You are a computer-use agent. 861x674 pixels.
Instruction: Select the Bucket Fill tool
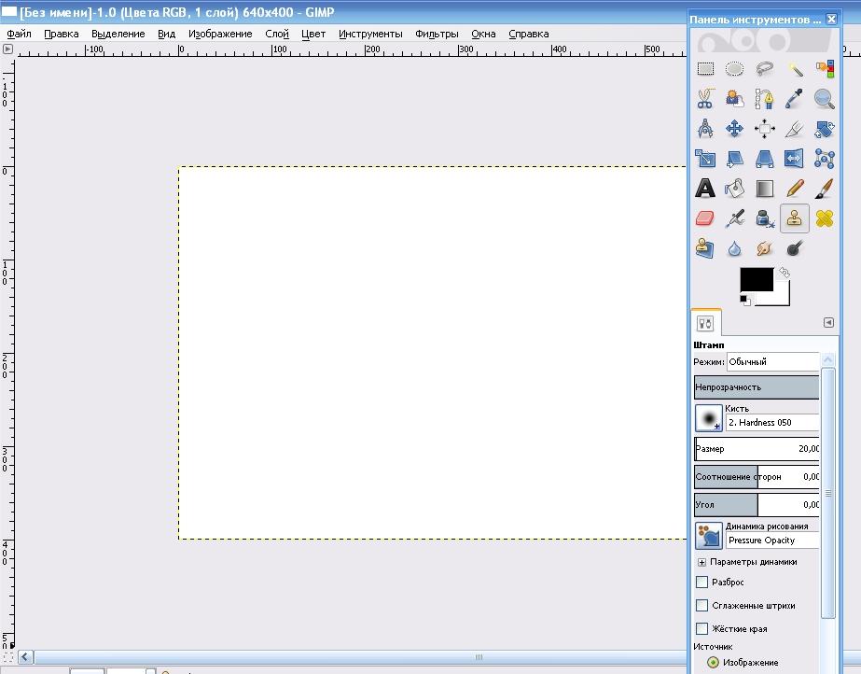coord(735,189)
